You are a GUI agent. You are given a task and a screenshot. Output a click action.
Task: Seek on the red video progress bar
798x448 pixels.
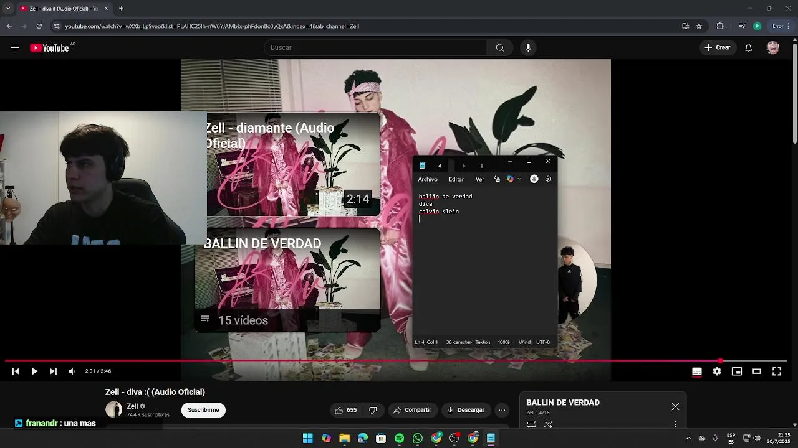tap(396, 361)
